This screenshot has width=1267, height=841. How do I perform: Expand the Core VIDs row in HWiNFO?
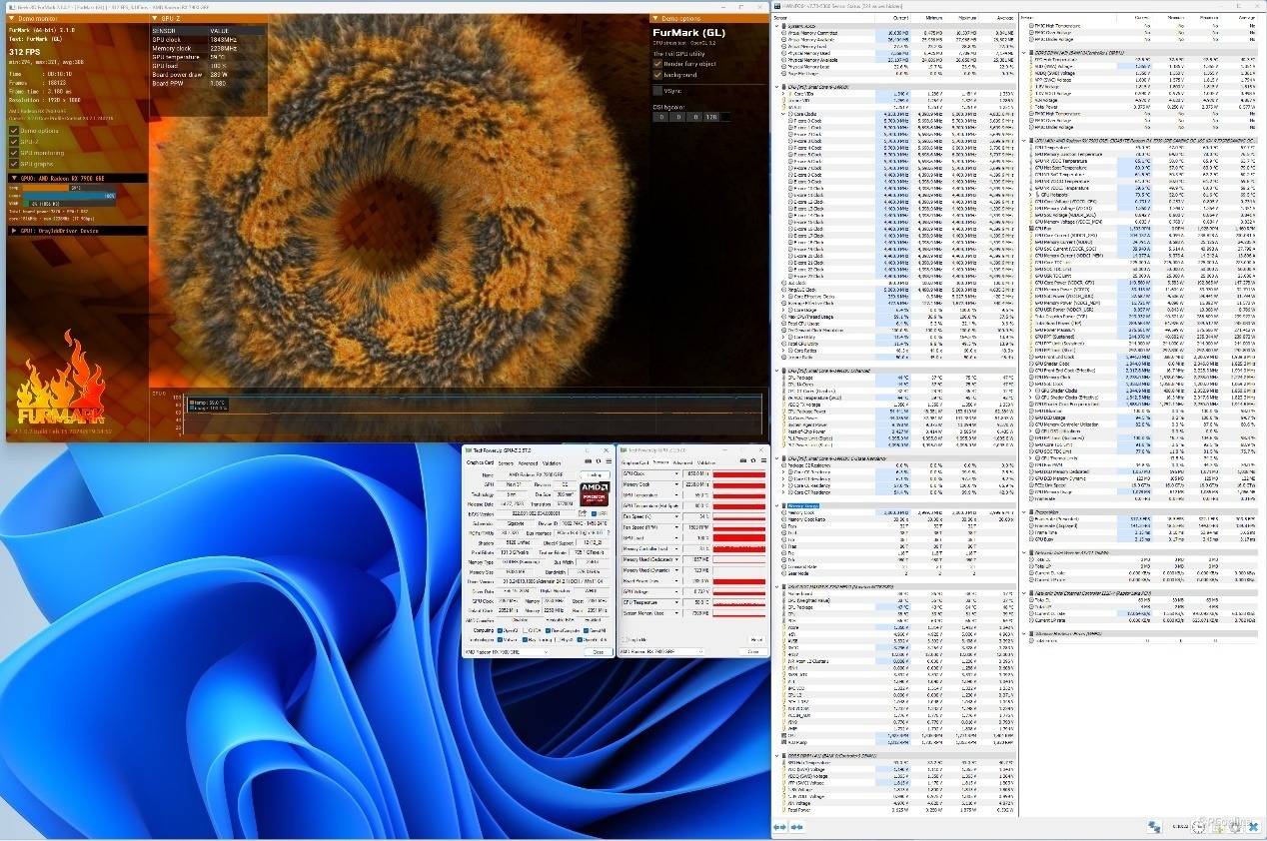click(x=783, y=94)
